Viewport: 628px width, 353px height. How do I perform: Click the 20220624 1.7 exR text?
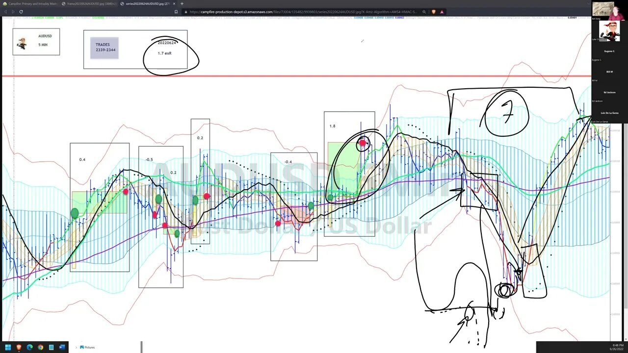[x=166, y=48]
